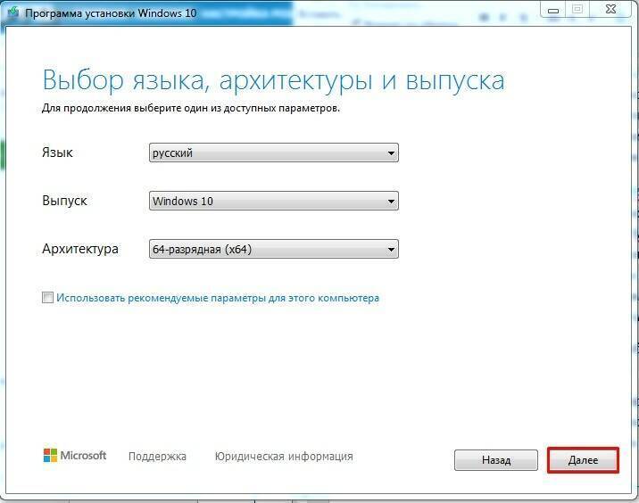Click the disabled maximize window button
639x503 pixels.
click(577, 9)
